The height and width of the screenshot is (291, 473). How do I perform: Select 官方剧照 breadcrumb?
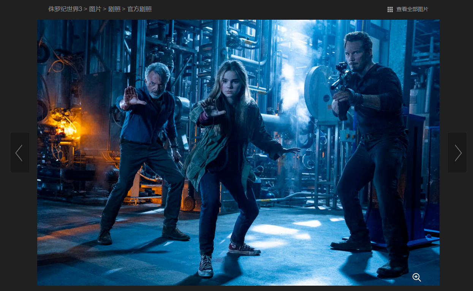click(139, 9)
